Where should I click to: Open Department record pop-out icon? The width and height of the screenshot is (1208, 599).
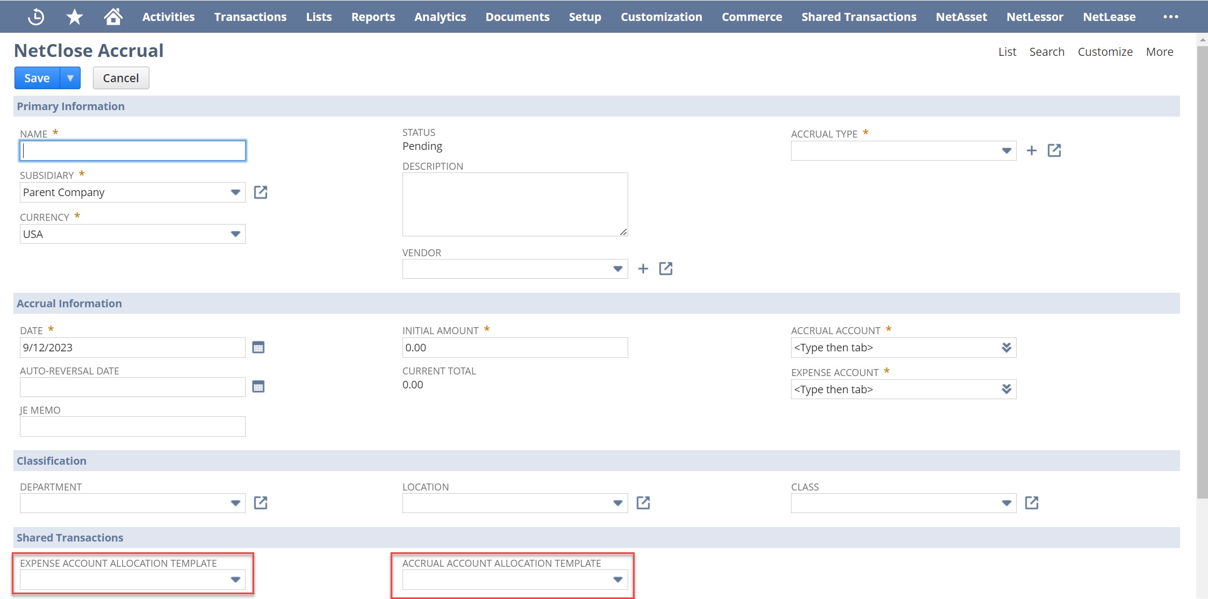point(261,503)
